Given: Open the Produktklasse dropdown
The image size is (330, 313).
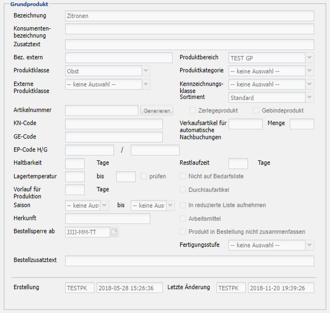Looking at the screenshot, I should (x=107, y=71).
